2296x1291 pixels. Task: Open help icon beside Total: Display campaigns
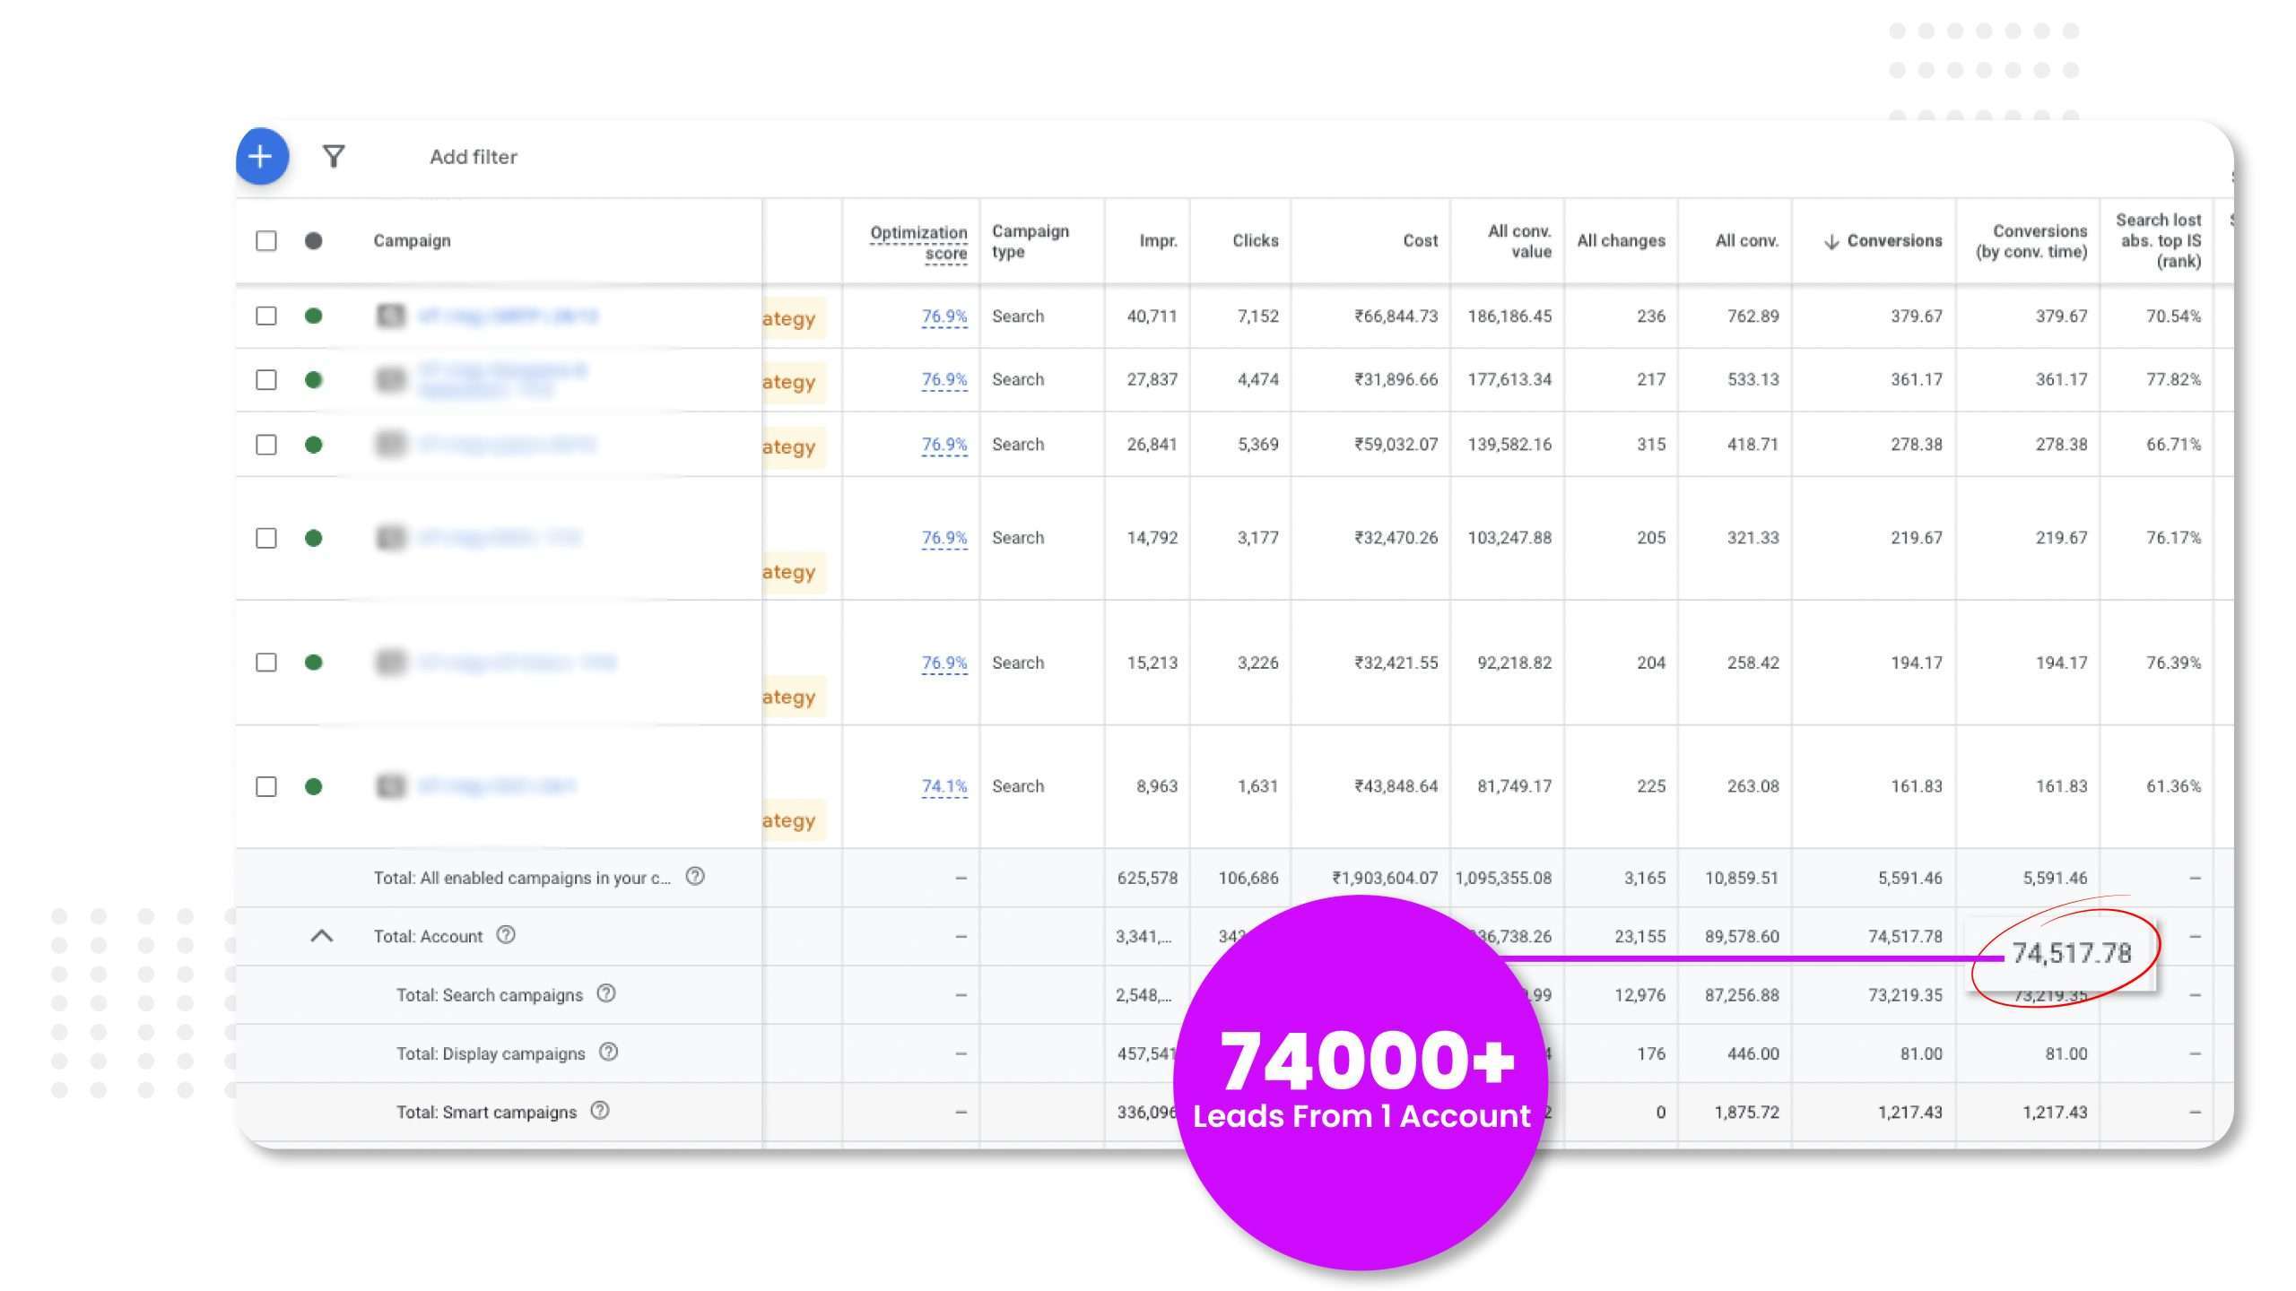(608, 1052)
